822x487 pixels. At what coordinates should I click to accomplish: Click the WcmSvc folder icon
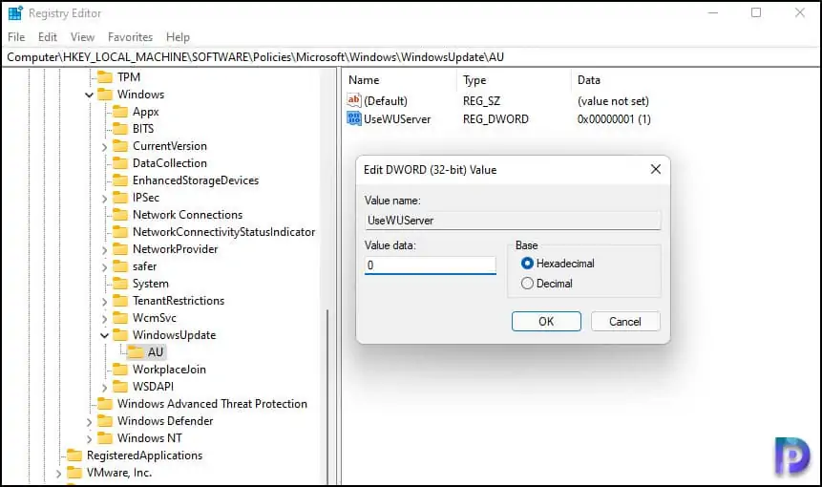tap(120, 318)
